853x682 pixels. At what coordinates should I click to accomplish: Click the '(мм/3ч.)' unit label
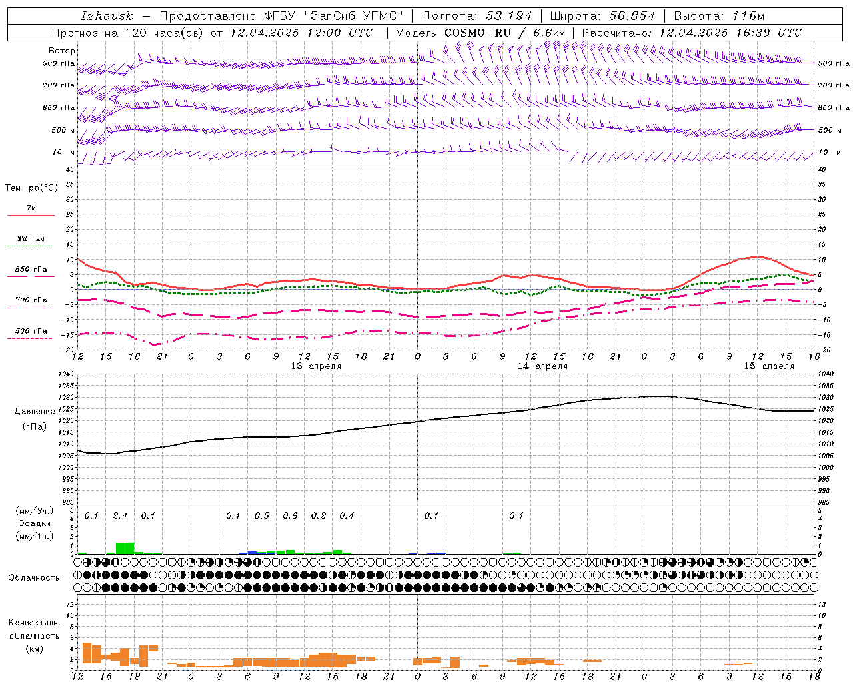34,511
